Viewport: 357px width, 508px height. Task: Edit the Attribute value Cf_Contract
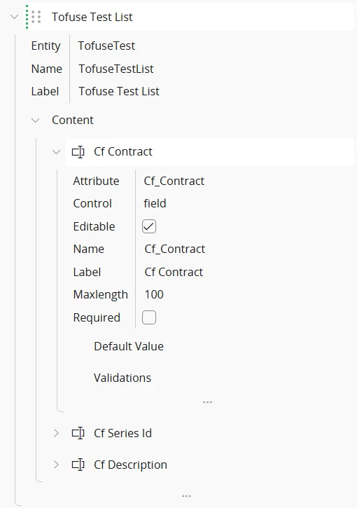click(x=174, y=181)
